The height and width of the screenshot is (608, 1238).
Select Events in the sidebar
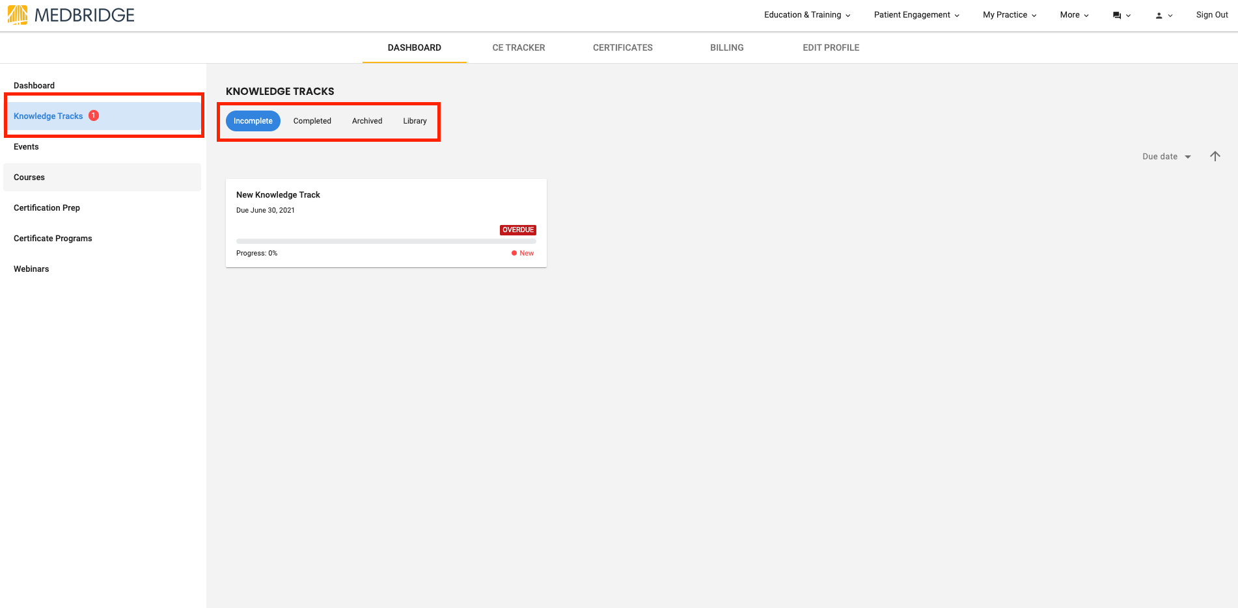[x=102, y=146]
